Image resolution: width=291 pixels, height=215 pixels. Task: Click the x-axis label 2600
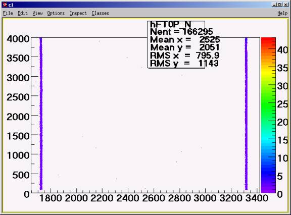pos(154,198)
